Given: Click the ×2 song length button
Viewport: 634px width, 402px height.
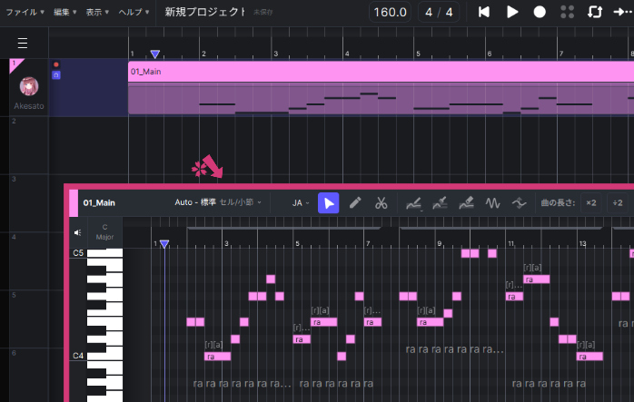Looking at the screenshot, I should pyautogui.click(x=590, y=203).
